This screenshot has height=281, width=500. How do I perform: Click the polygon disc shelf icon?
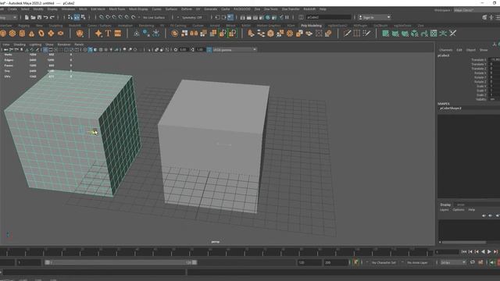click(61, 33)
